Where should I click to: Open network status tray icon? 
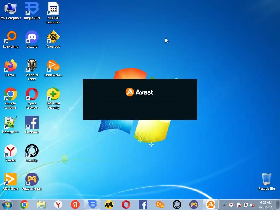tap(246, 205)
